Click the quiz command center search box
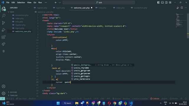The image size is (189, 106). (99, 2)
